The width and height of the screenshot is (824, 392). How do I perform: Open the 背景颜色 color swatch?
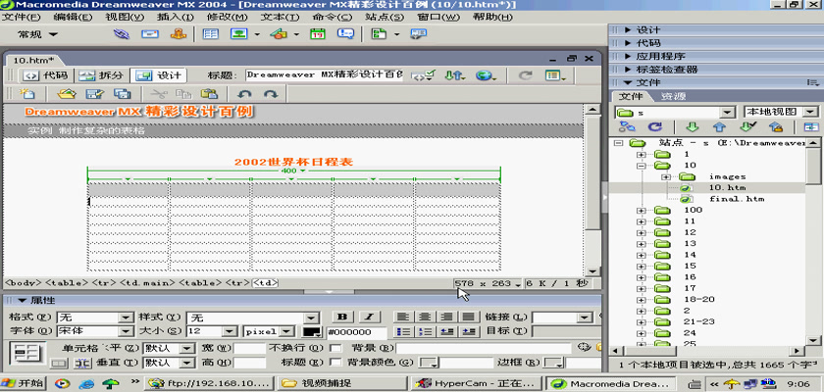coord(430,363)
